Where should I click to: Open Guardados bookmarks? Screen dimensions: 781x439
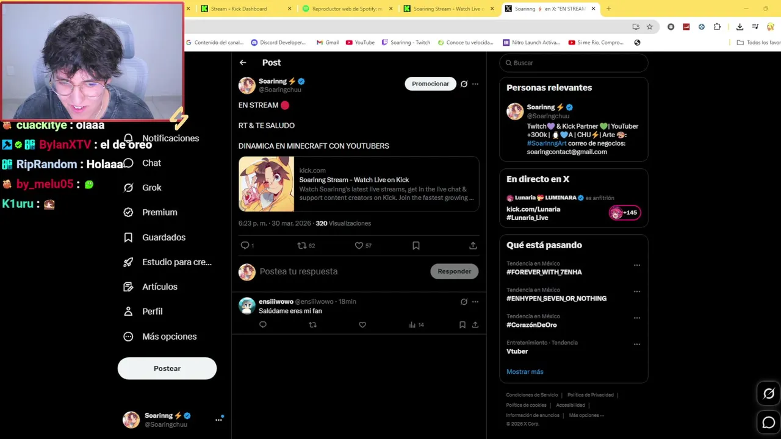click(x=154, y=237)
